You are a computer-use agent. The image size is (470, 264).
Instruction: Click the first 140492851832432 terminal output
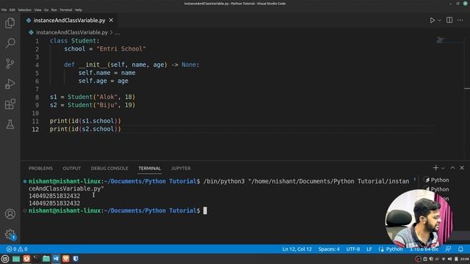(x=54, y=196)
